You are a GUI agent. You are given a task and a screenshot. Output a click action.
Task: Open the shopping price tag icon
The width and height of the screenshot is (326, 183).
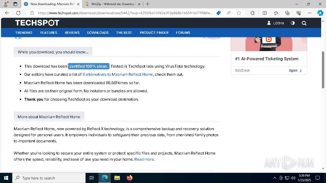tap(219, 13)
